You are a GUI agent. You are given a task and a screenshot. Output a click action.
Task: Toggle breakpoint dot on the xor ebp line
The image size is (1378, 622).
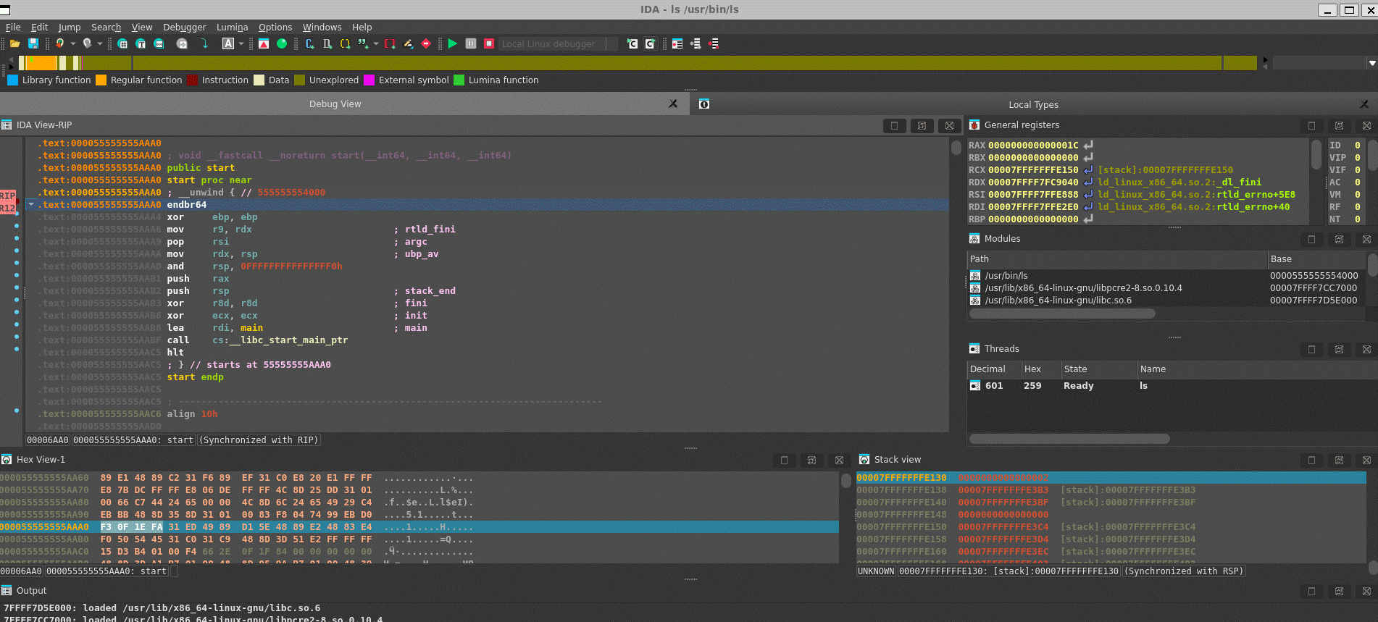coord(17,214)
